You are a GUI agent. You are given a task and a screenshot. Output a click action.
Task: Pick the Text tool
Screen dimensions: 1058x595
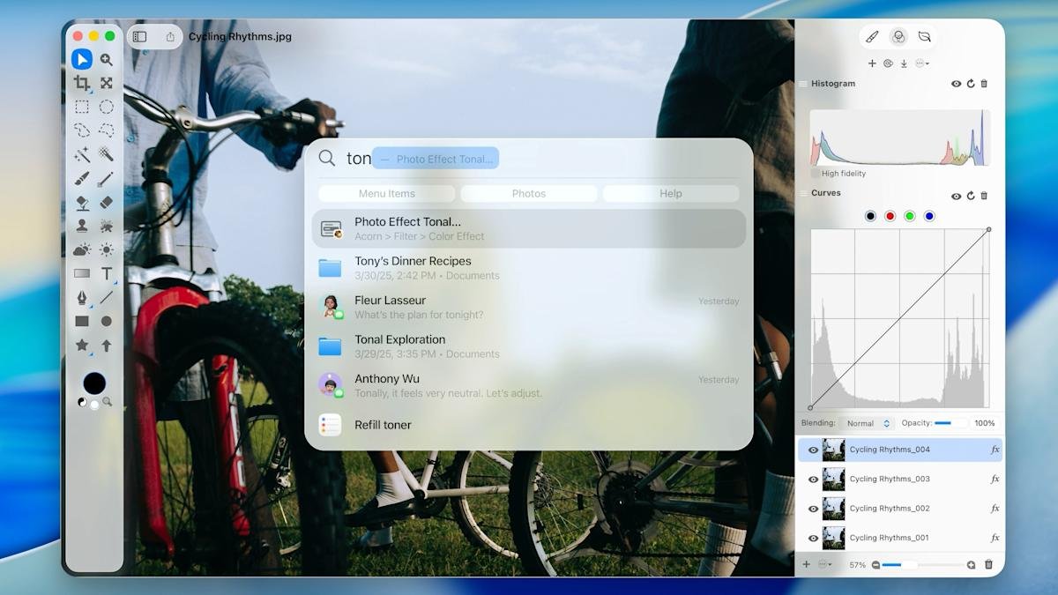[106, 273]
